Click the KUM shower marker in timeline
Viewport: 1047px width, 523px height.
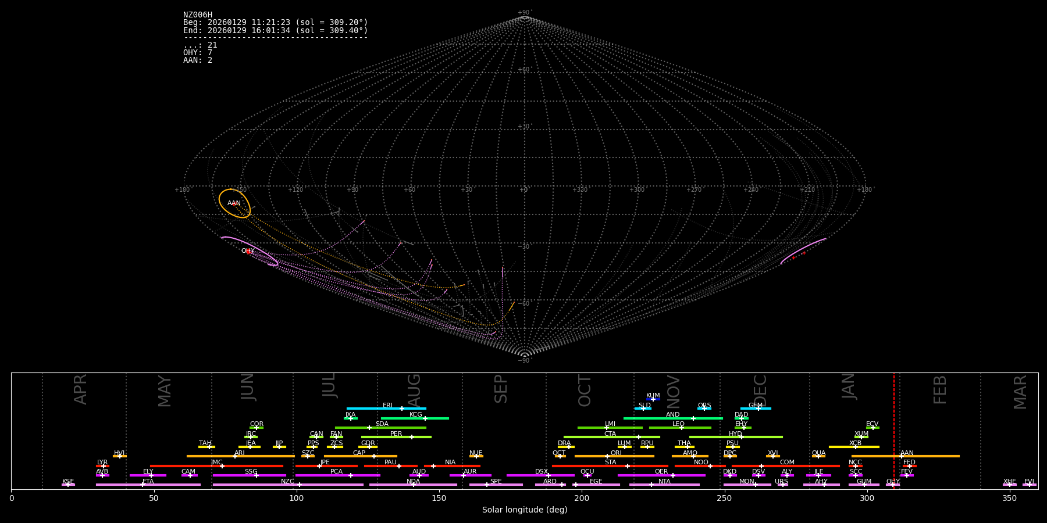click(653, 399)
